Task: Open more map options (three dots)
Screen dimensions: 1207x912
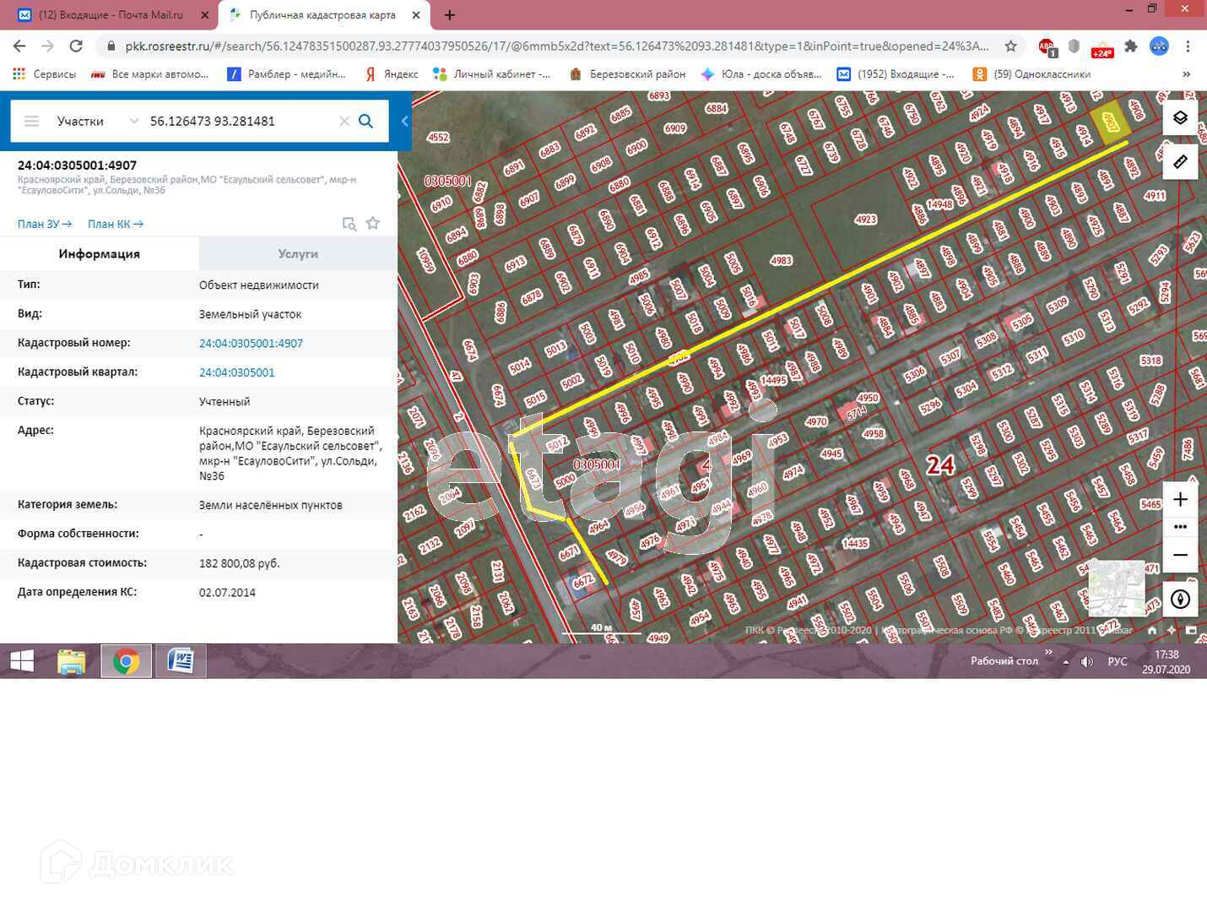Action: pos(1180,527)
